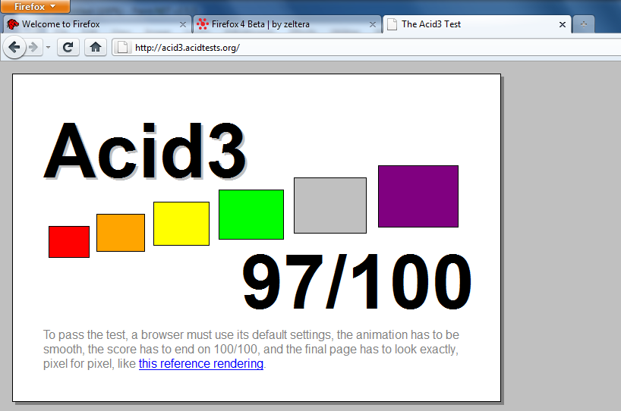
Task: Reload the current page
Action: click(x=68, y=48)
